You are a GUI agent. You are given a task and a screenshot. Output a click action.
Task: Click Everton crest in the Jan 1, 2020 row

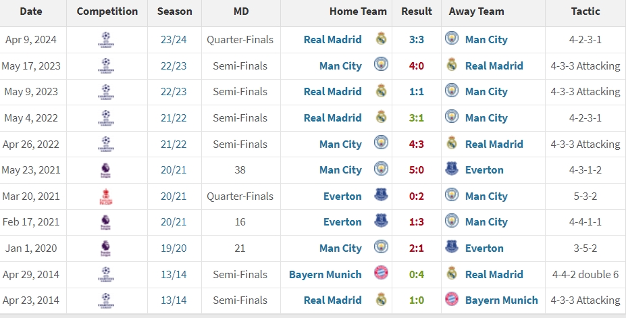(452, 248)
